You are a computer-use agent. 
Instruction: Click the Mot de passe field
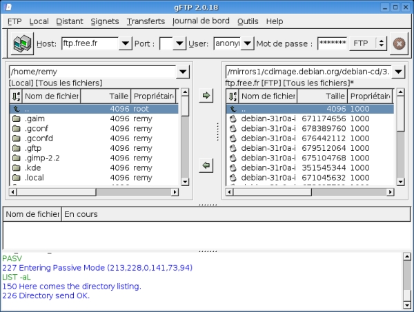click(331, 43)
